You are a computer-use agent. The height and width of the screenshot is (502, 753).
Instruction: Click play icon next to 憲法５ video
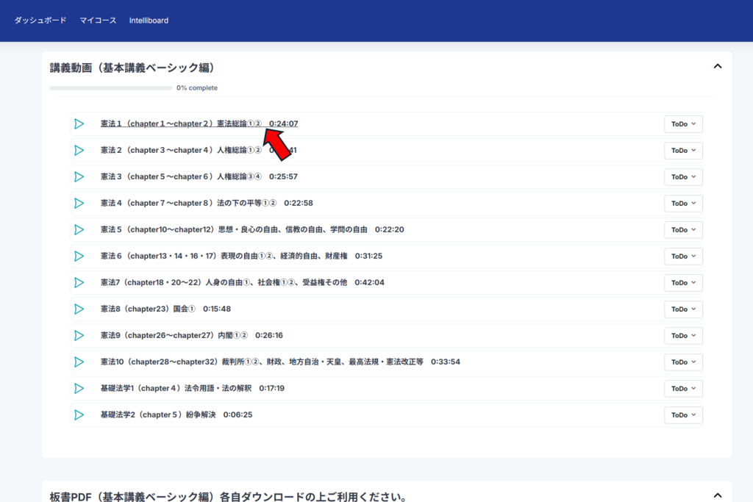point(79,229)
